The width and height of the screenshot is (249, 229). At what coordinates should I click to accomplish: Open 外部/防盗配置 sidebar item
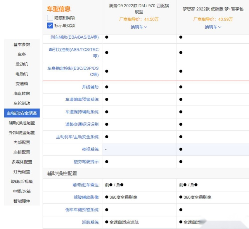[22, 133]
